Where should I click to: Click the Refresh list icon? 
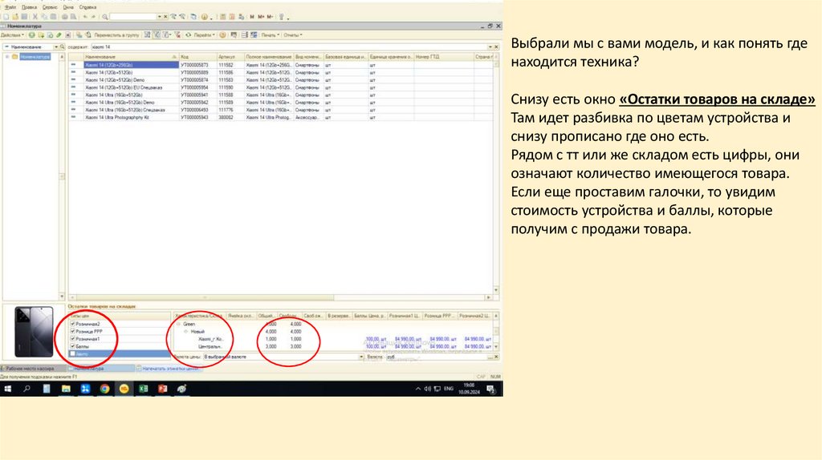(x=188, y=35)
